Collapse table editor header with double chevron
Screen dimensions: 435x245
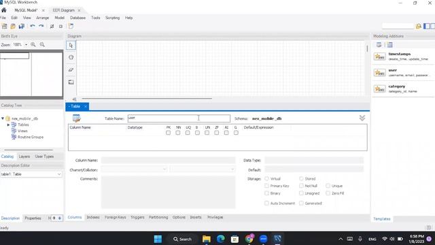pos(362,118)
